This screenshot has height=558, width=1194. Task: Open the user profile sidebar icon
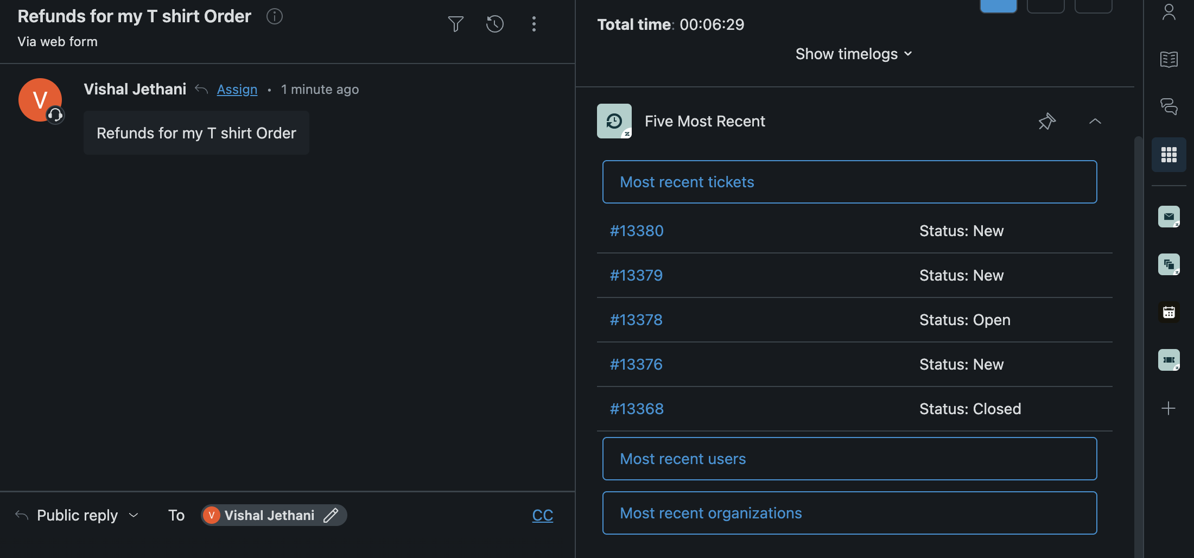(1168, 12)
